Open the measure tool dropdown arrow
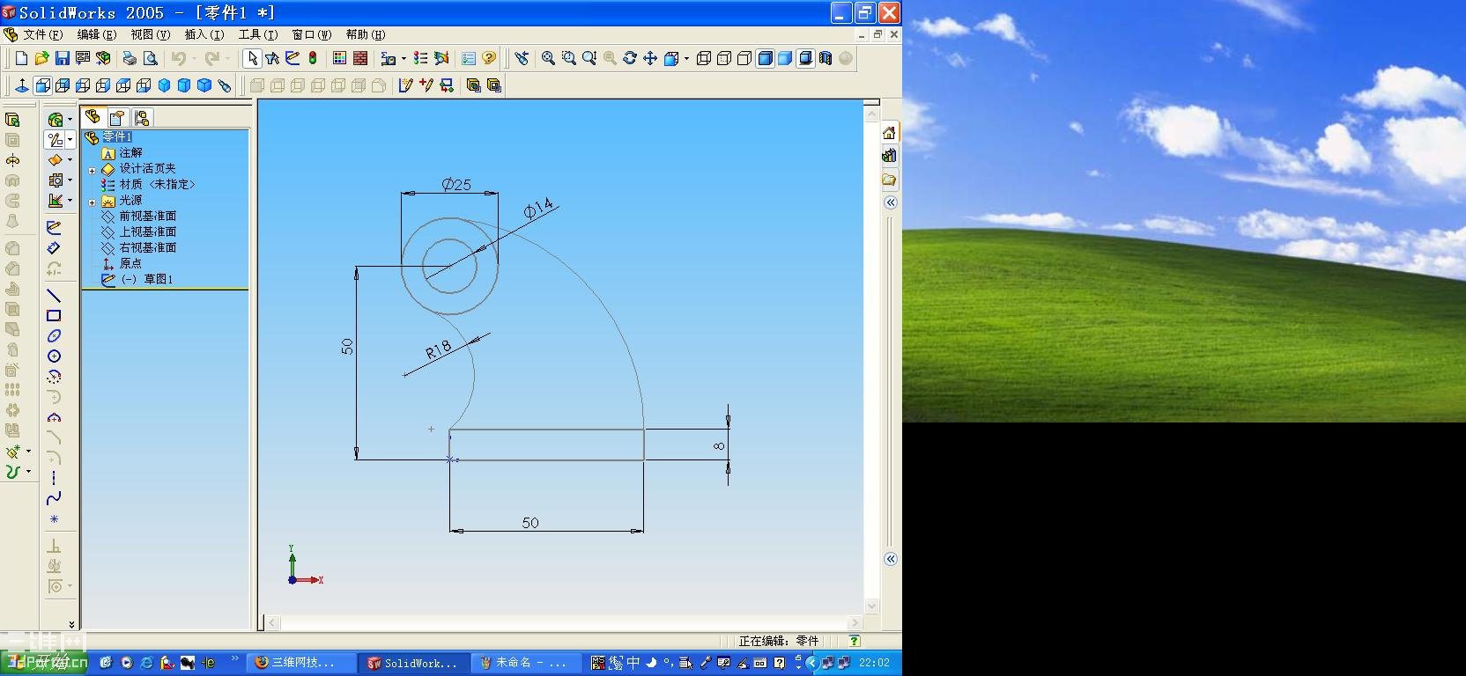The height and width of the screenshot is (676, 1466). 404,59
